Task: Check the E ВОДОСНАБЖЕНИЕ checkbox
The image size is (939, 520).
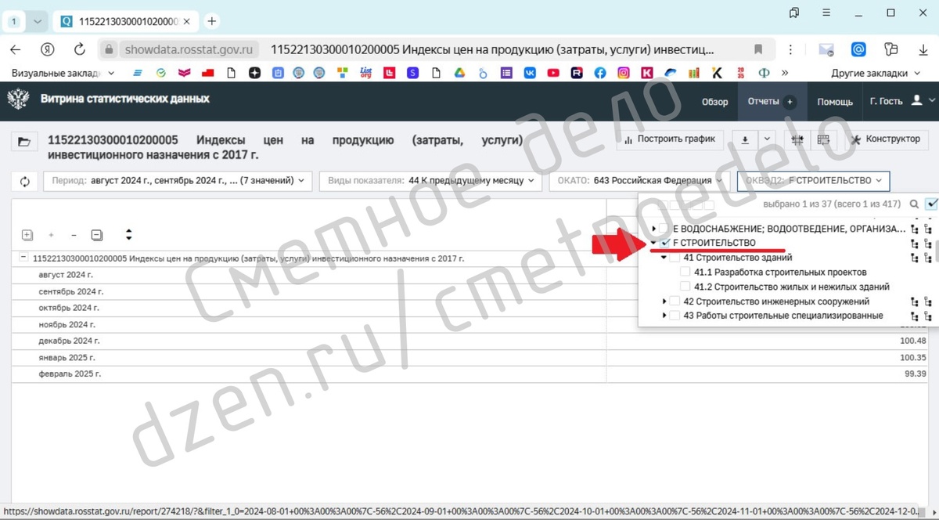Action: [664, 228]
